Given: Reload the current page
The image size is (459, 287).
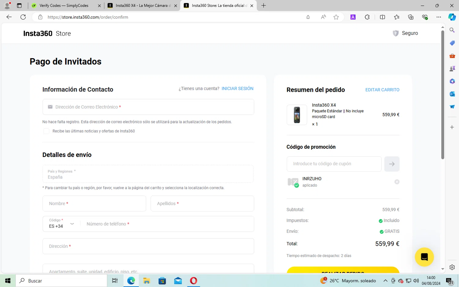Looking at the screenshot, I should [23, 17].
